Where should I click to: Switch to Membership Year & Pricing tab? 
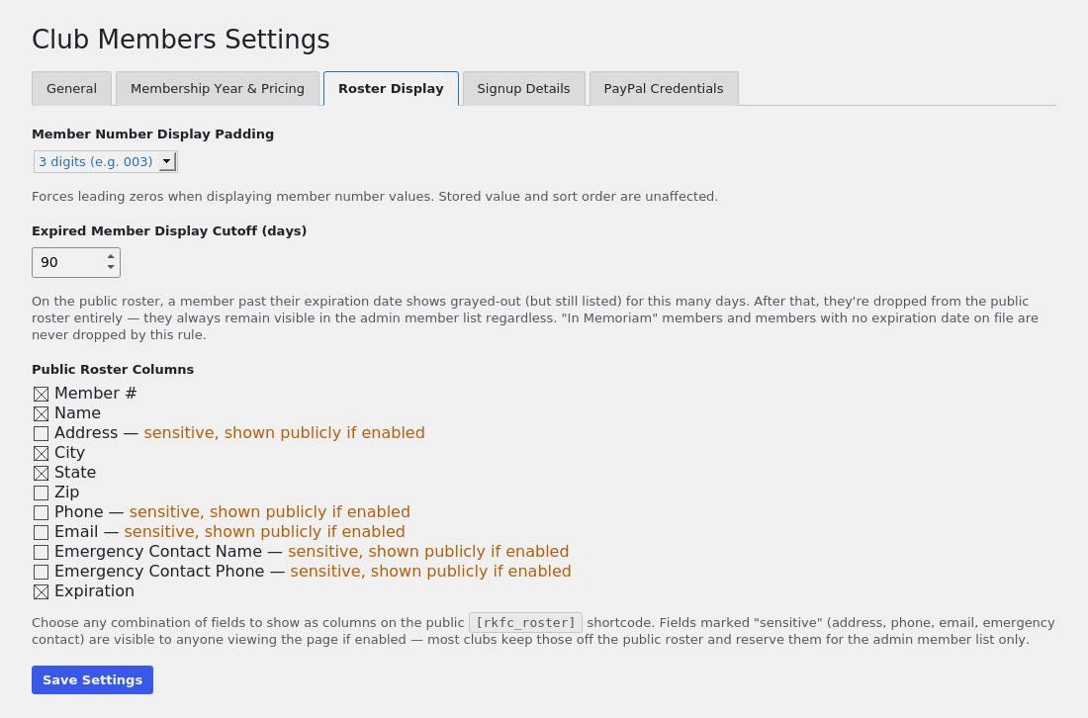pos(218,89)
